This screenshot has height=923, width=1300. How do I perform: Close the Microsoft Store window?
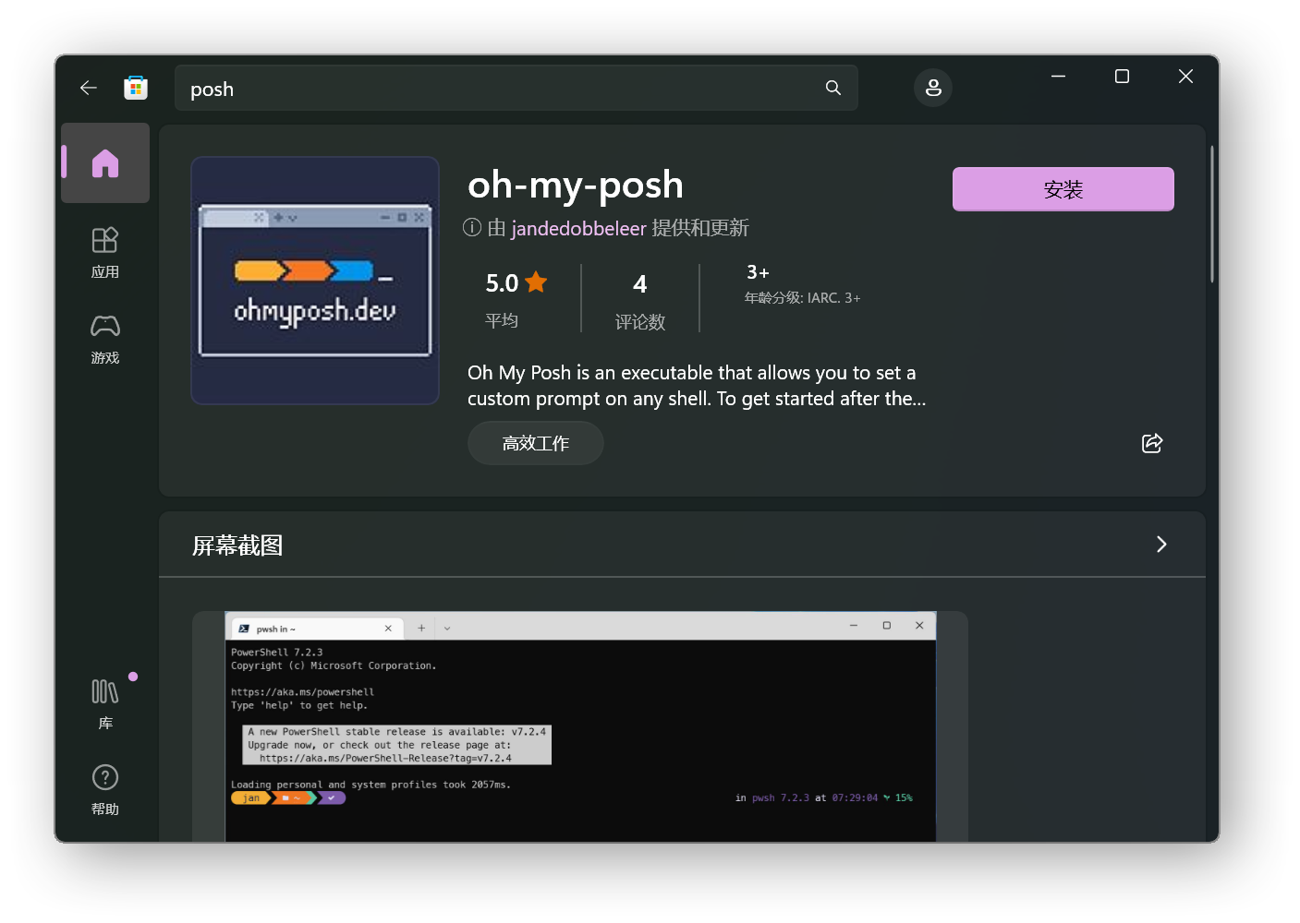pyautogui.click(x=1185, y=76)
